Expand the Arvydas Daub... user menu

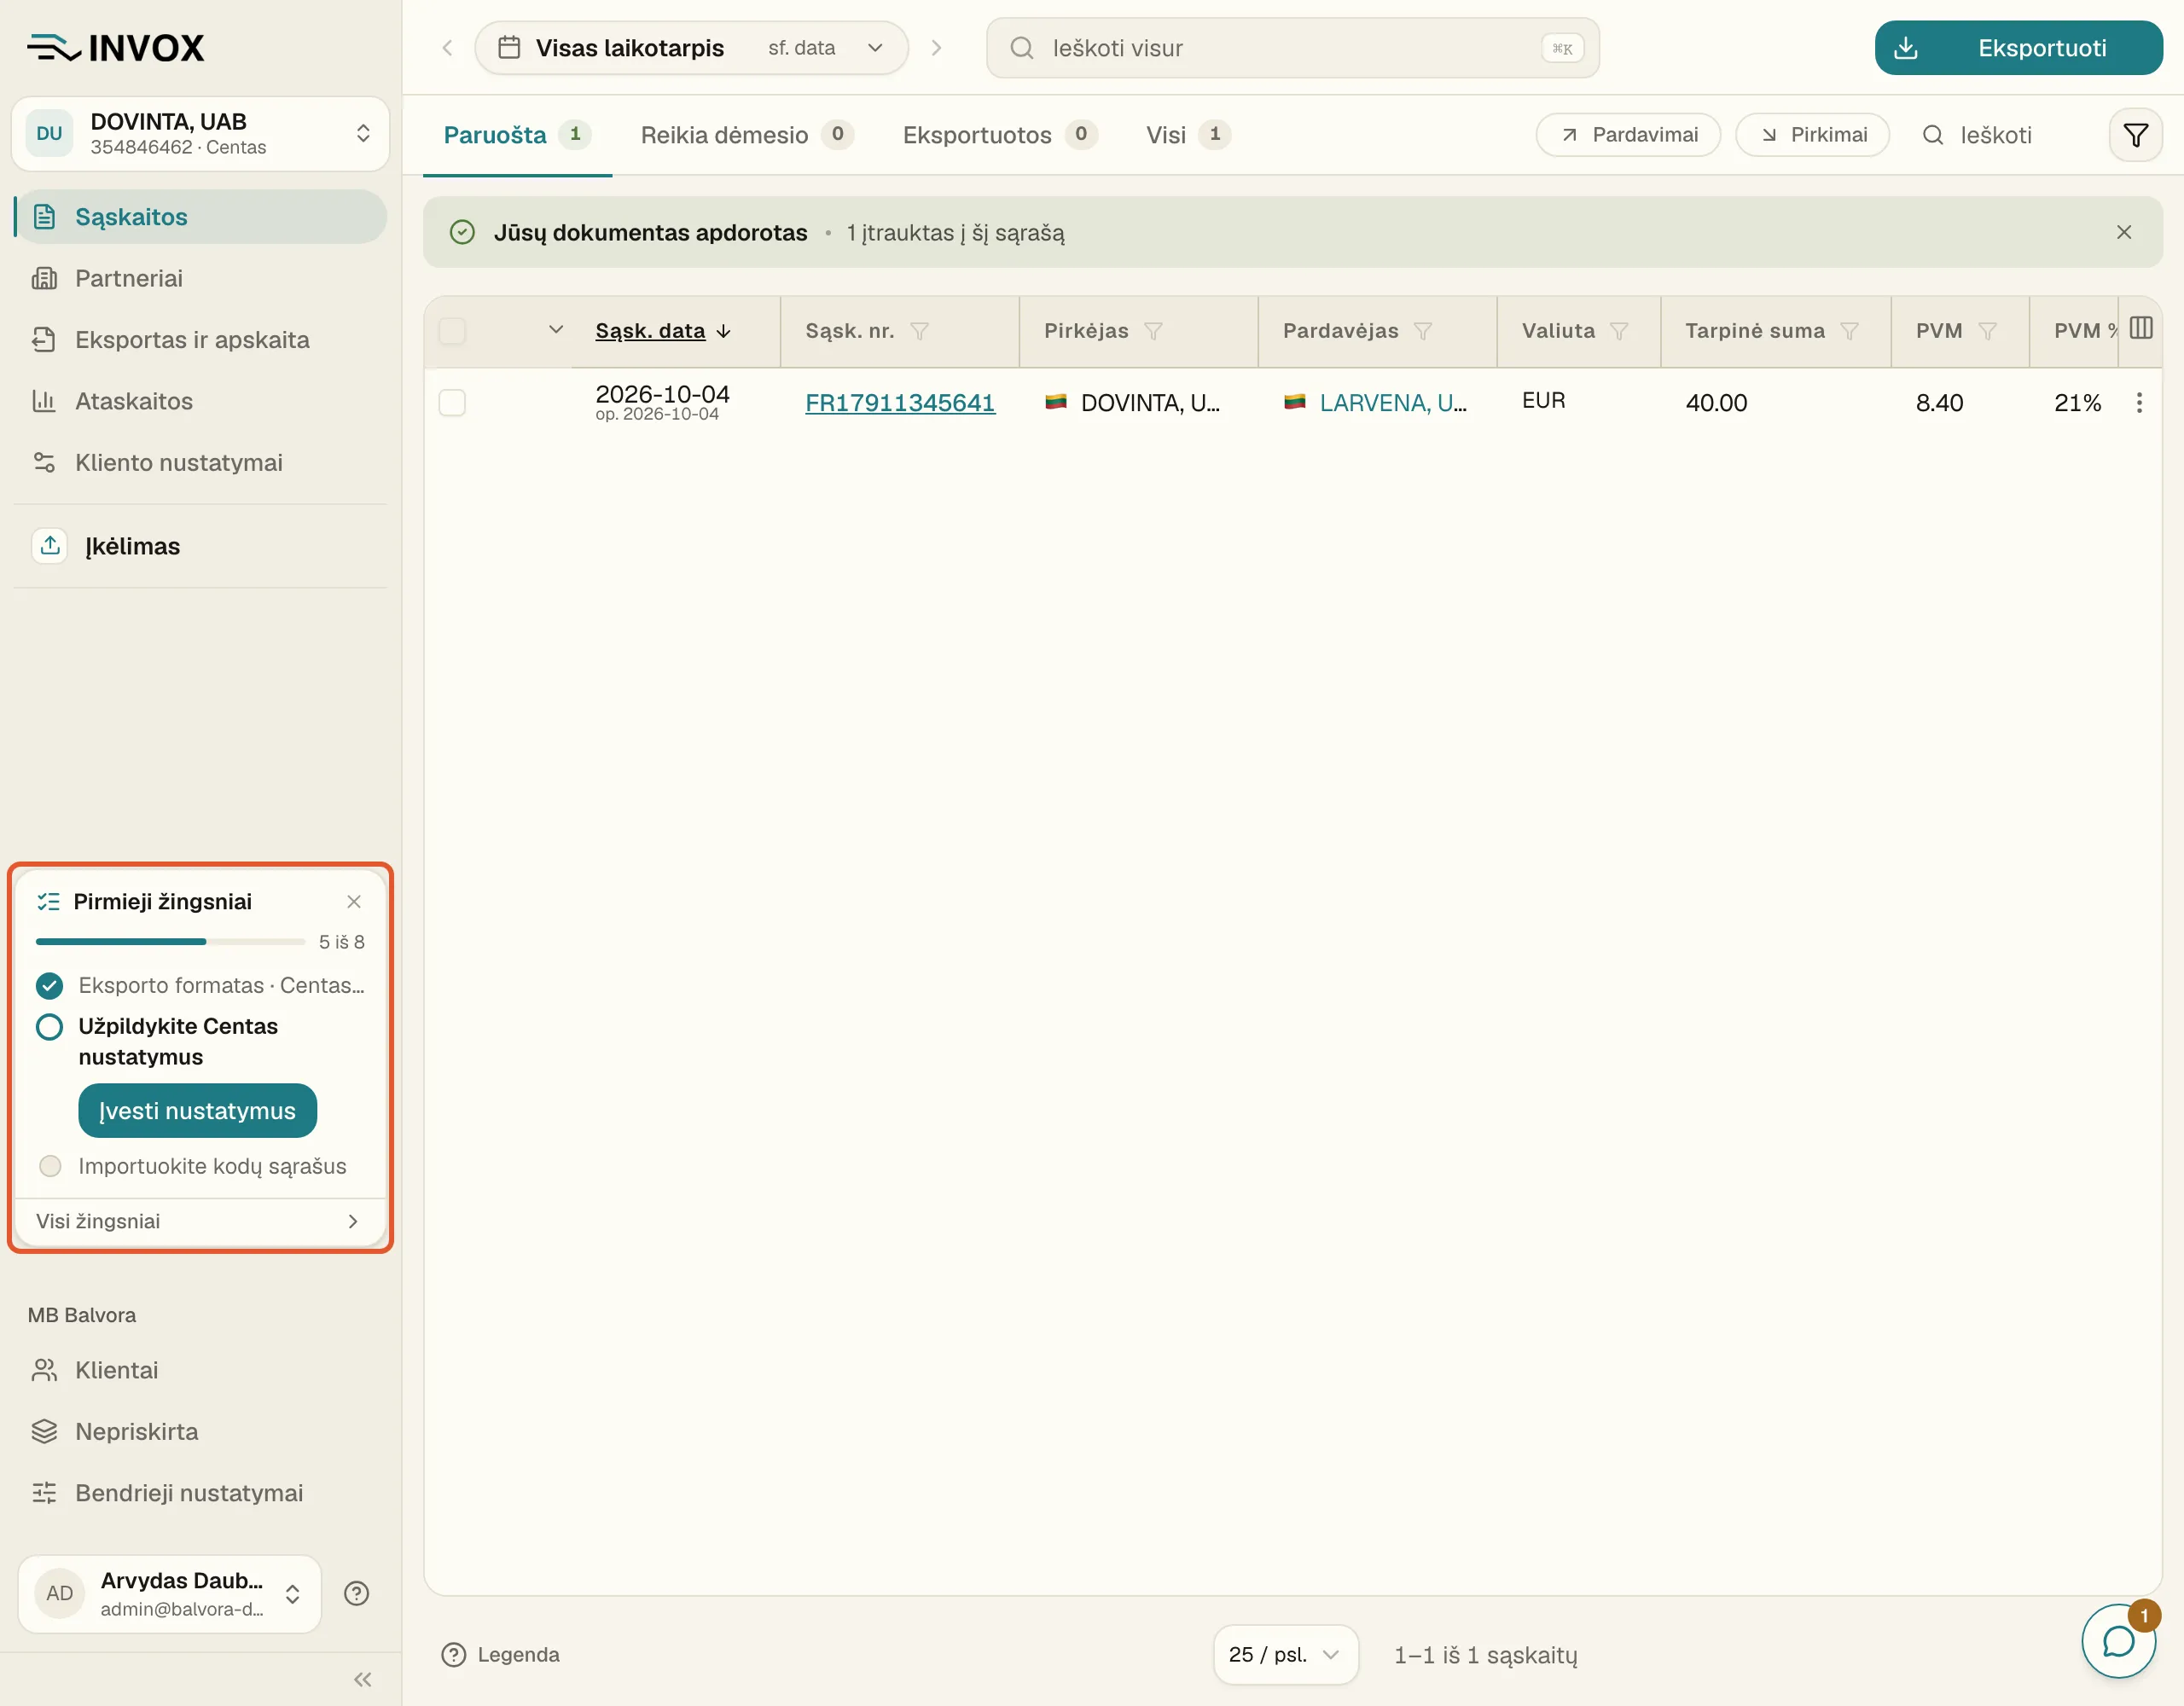coord(170,1594)
